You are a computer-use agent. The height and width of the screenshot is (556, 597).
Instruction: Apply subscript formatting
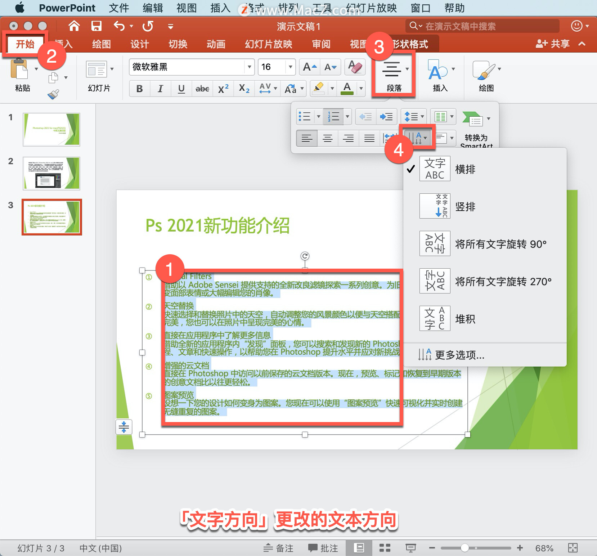[244, 89]
